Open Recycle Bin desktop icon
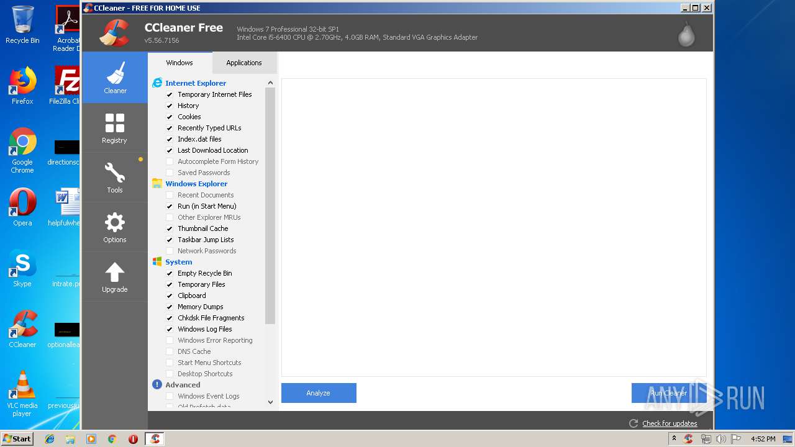Viewport: 795px width, 447px height. coord(22,25)
